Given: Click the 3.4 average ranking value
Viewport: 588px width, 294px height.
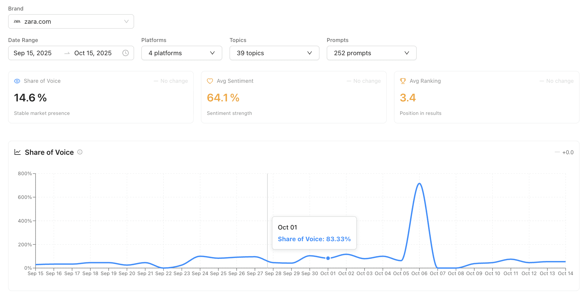Looking at the screenshot, I should pyautogui.click(x=408, y=98).
